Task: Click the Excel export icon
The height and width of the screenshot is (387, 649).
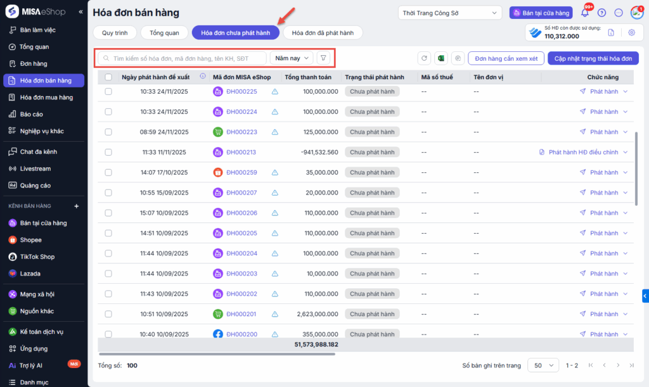Action: point(440,58)
